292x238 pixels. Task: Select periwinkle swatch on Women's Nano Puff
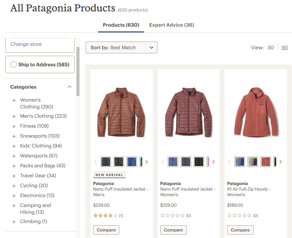[x=173, y=162]
